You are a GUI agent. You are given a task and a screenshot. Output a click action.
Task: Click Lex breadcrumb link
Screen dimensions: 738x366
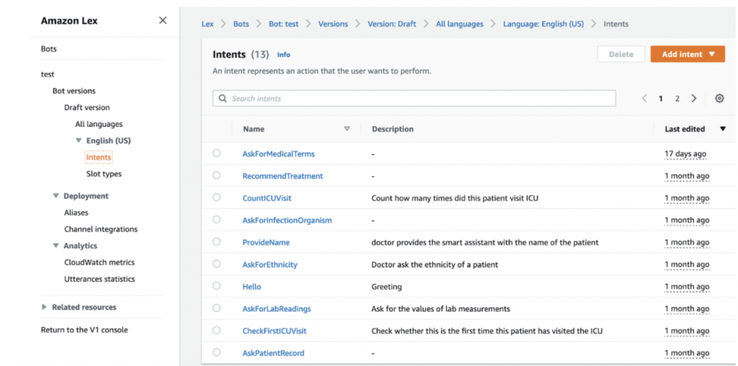pyautogui.click(x=208, y=24)
